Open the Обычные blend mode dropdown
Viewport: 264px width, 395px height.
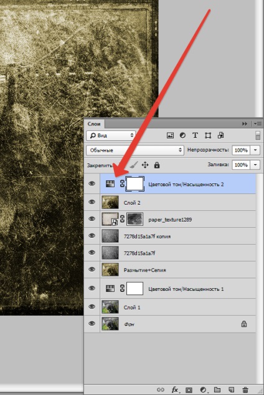tap(135, 150)
